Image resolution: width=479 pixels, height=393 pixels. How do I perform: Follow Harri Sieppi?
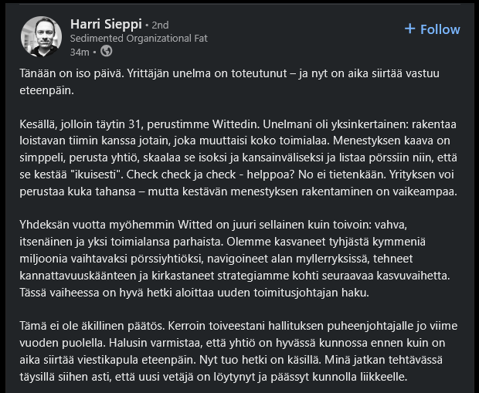[433, 29]
